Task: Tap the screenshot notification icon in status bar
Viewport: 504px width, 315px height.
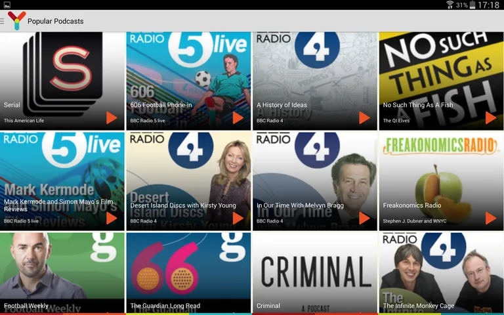Action: pos(7,5)
